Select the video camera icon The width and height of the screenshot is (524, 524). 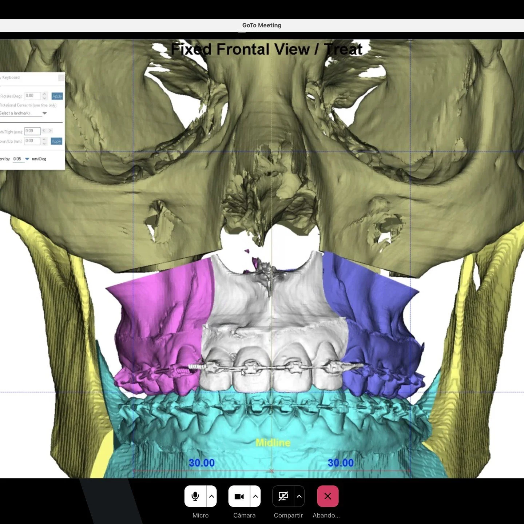click(x=239, y=496)
